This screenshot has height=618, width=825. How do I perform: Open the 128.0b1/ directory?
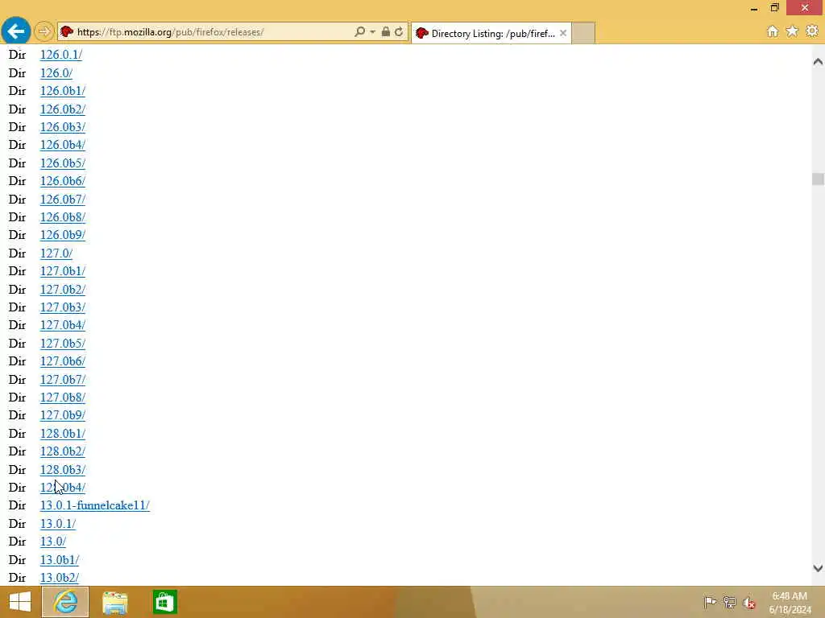pos(63,434)
